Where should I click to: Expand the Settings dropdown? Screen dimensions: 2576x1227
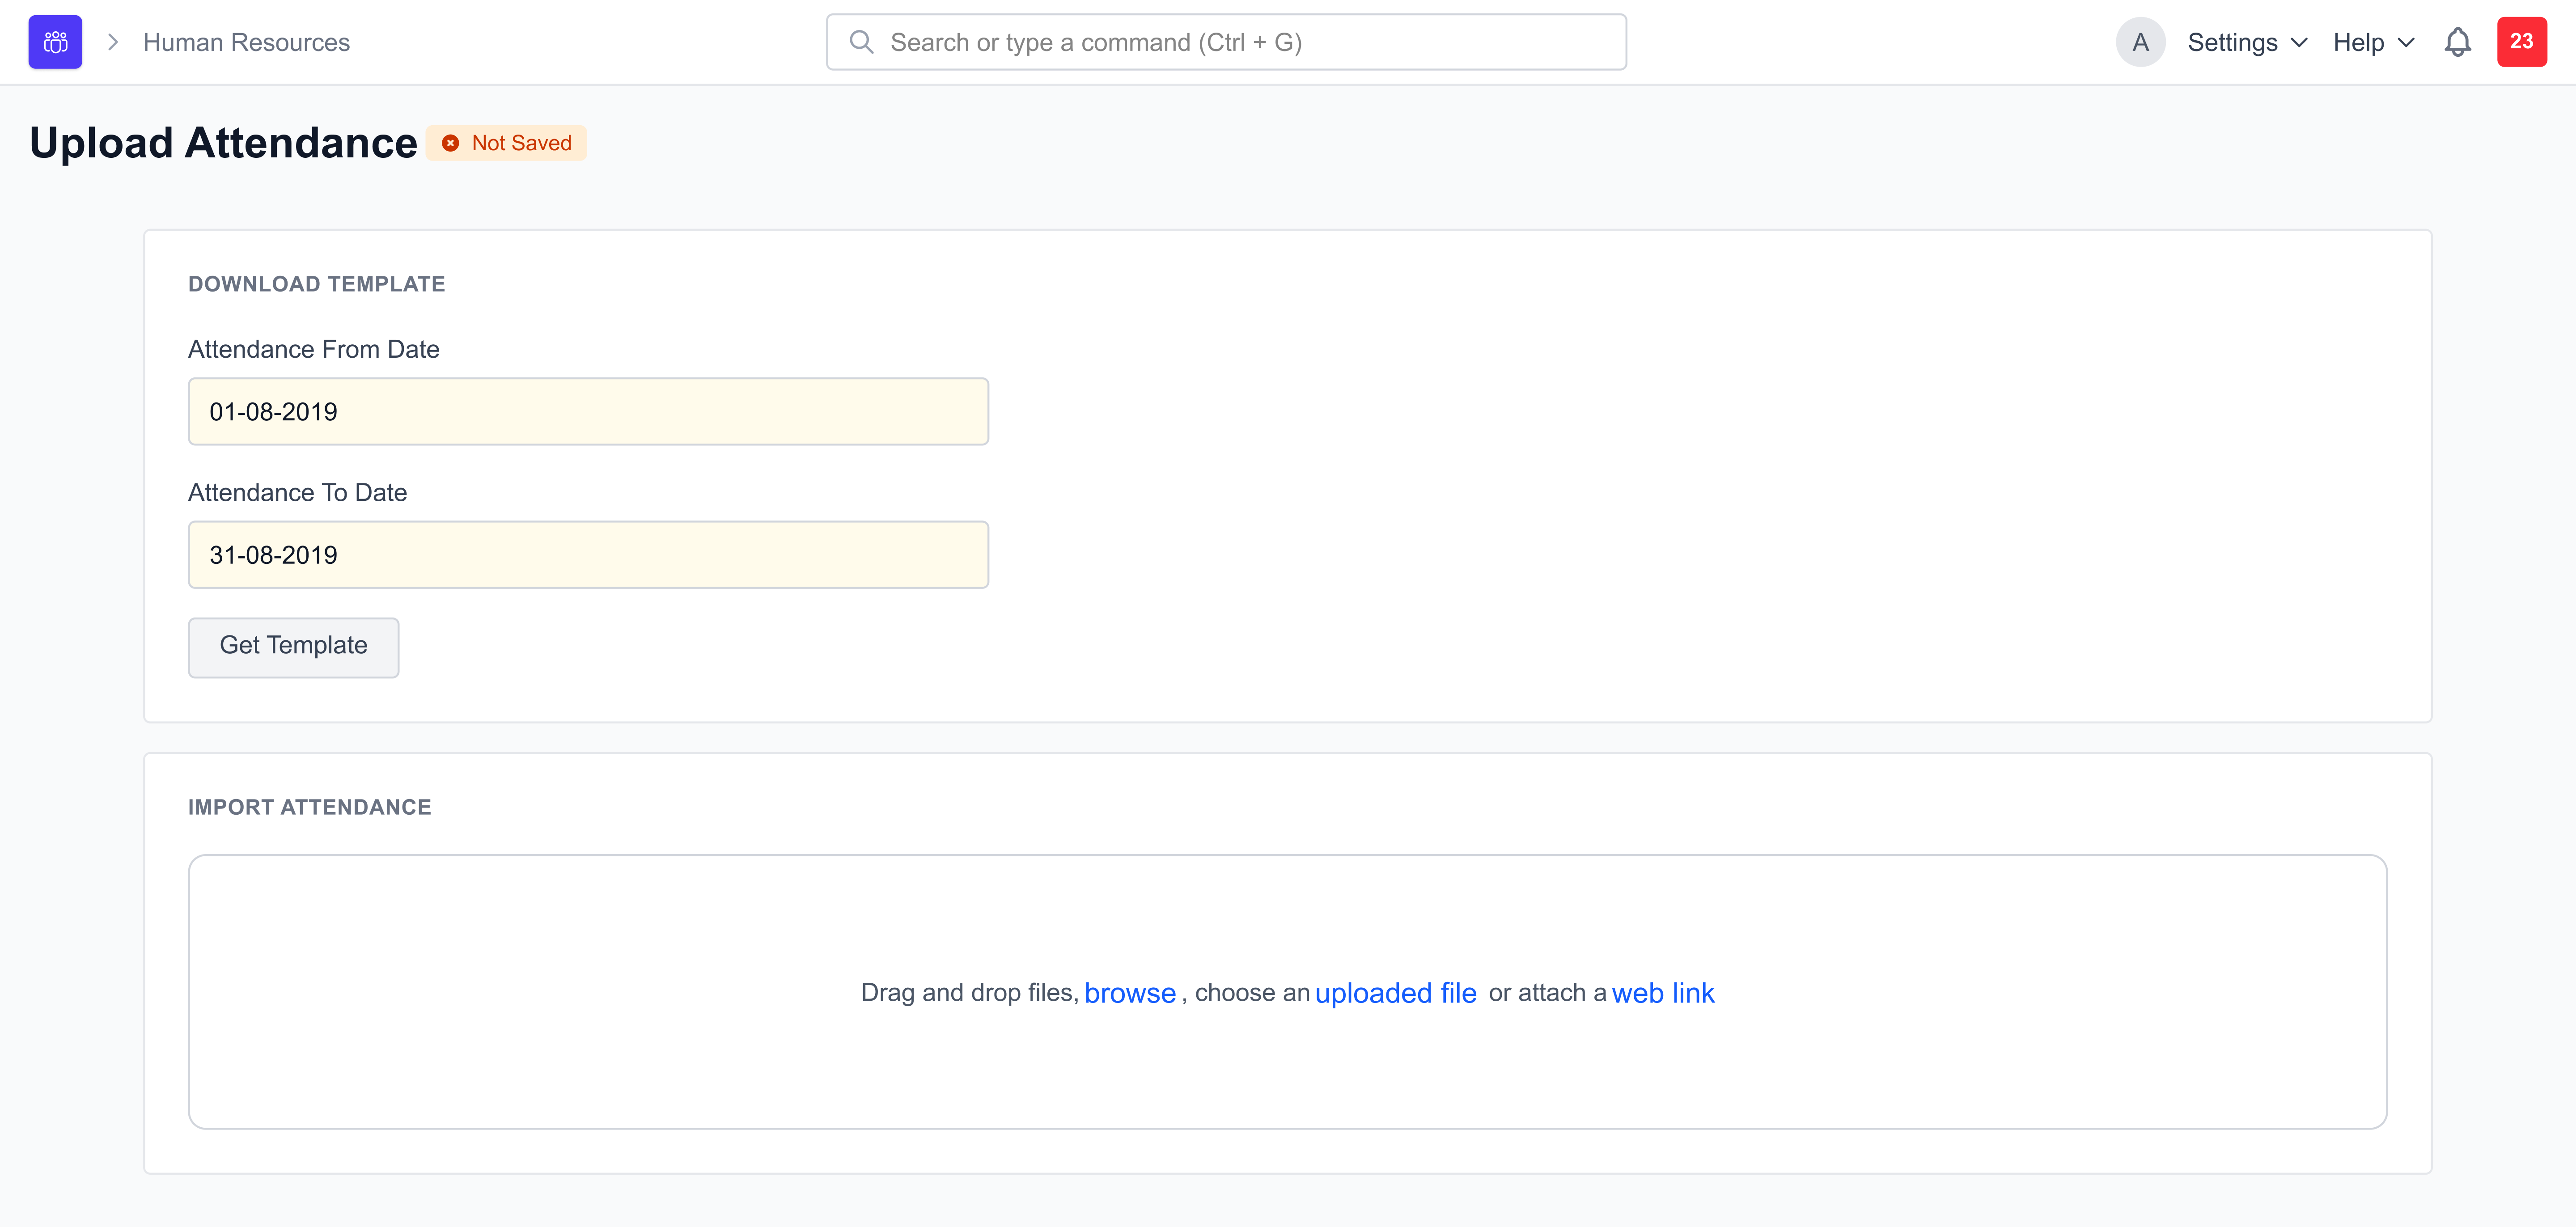[2246, 41]
